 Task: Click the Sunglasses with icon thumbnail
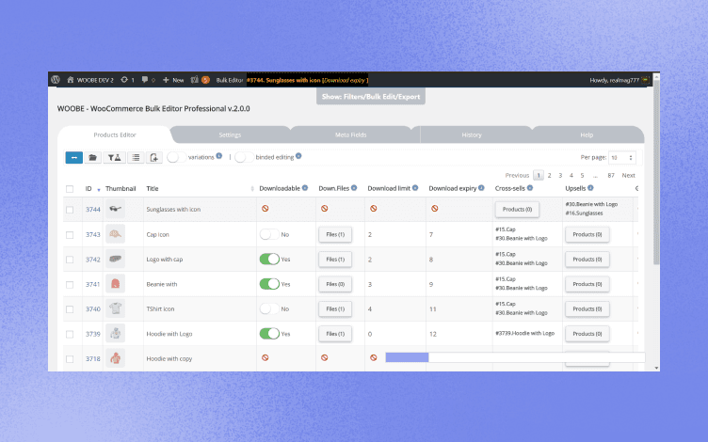(x=115, y=209)
